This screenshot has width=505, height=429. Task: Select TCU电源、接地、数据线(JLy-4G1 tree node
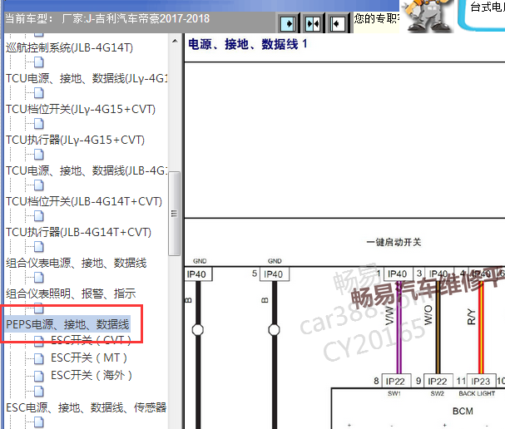coord(87,78)
